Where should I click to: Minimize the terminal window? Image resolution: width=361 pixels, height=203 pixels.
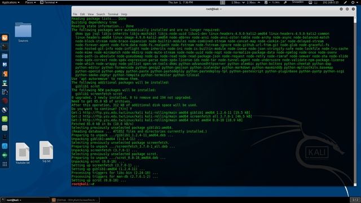(341, 9)
